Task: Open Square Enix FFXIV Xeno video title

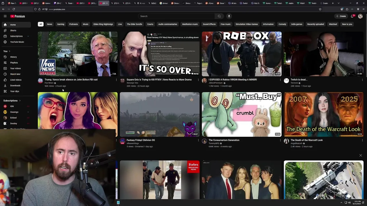Action: (159, 80)
